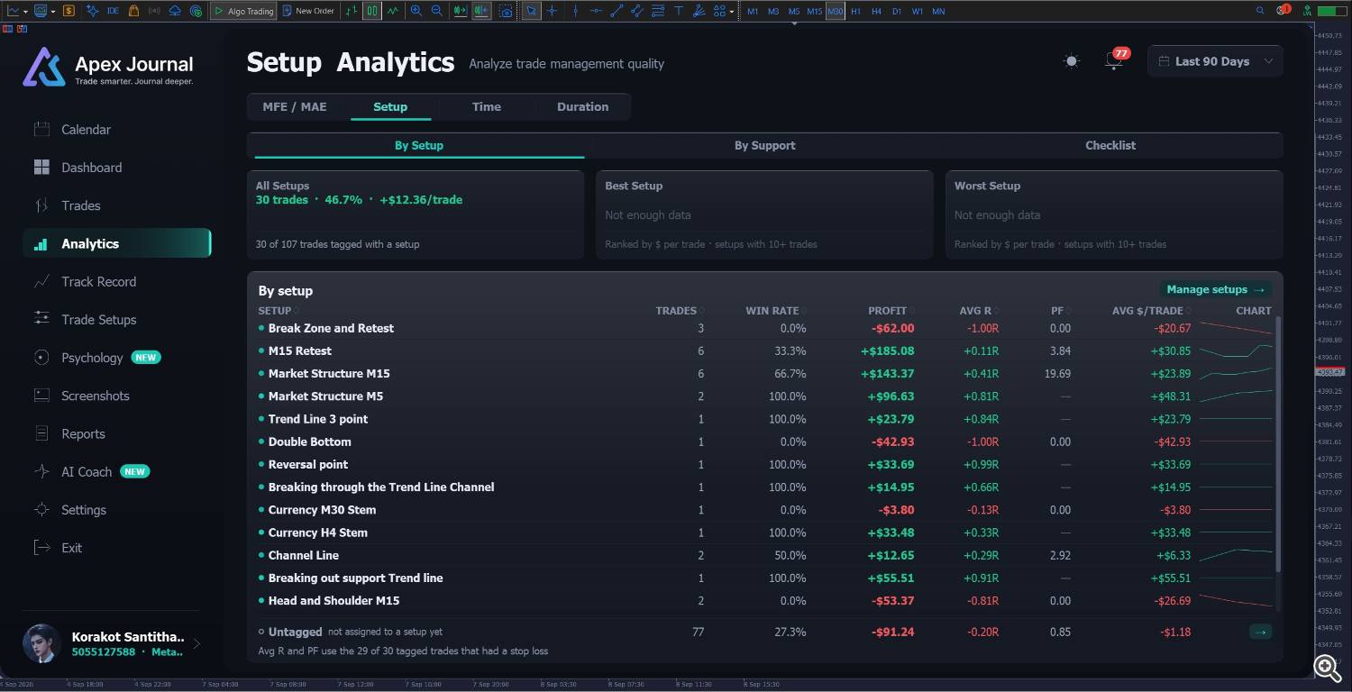Click the search icon in top toolbar
Screen dimensions: 1352x692
click(1260, 11)
